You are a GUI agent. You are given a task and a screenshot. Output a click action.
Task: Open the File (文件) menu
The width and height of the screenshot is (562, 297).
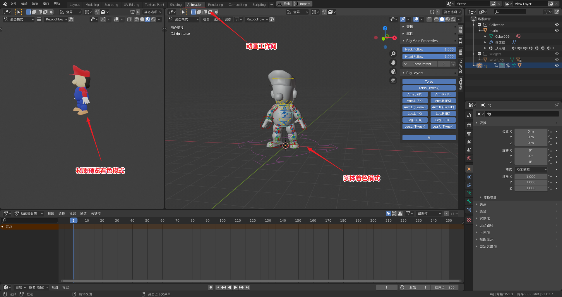coord(13,4)
